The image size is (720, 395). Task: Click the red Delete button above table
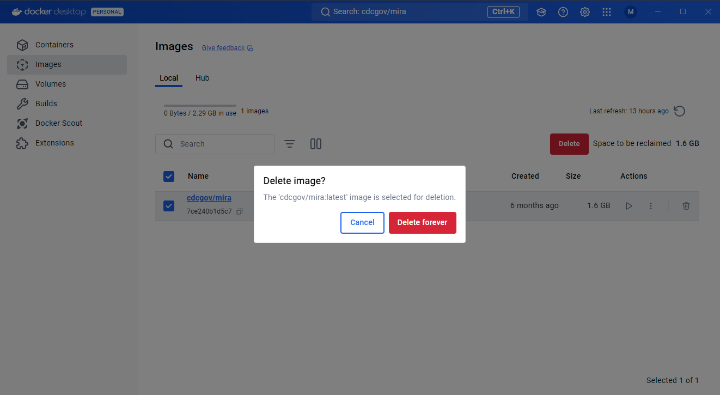pyautogui.click(x=569, y=144)
